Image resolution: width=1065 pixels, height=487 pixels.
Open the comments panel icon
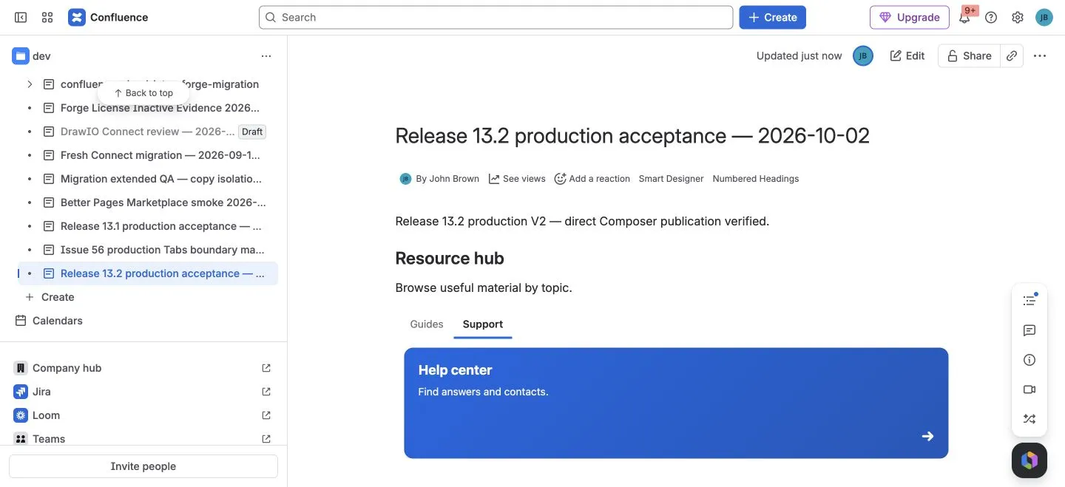coord(1029,330)
